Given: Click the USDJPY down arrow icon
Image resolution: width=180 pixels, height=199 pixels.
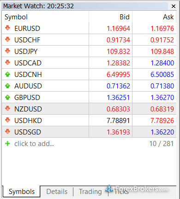Looking at the screenshot, I should [x=7, y=51].
